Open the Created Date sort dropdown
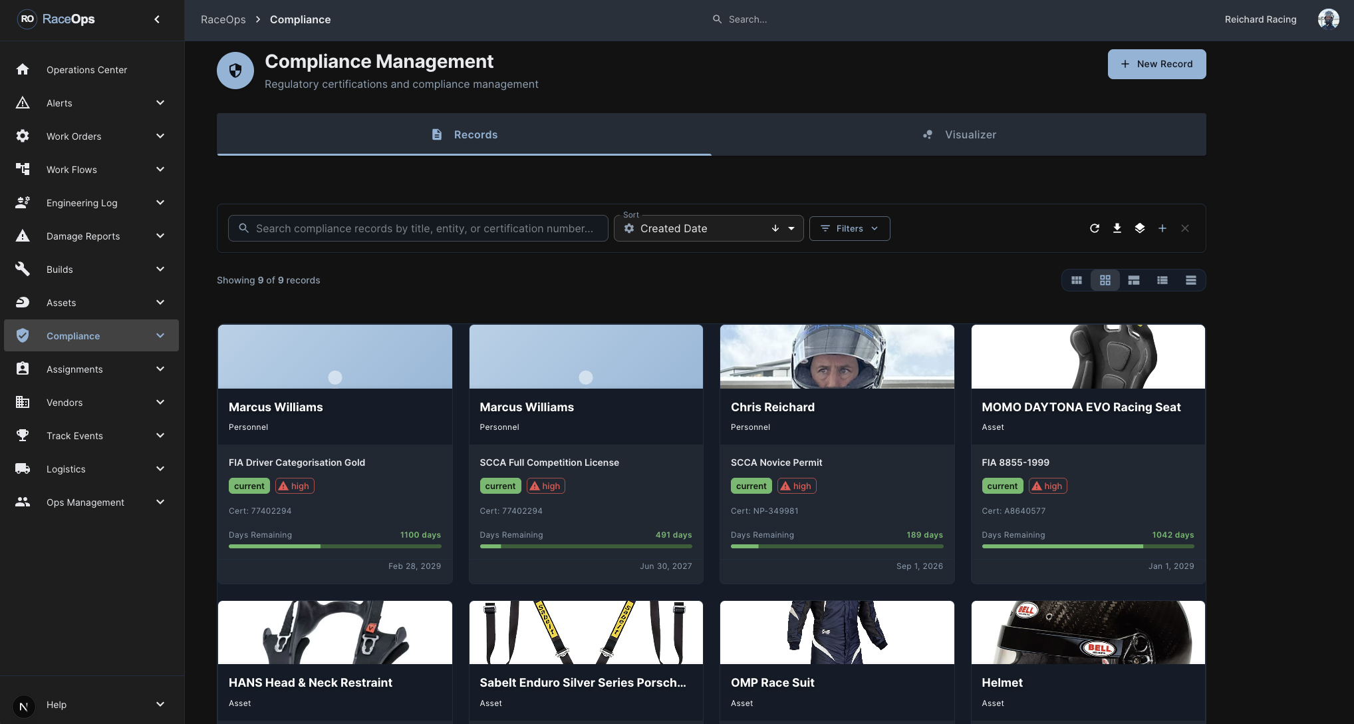Screen dimensions: 1354x724 708,228
